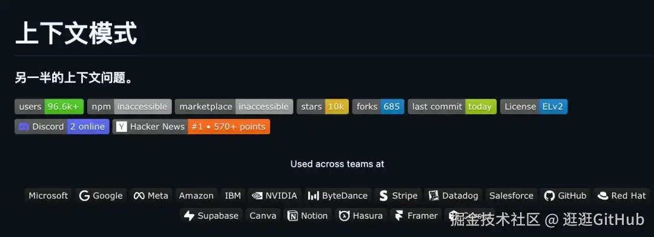Click the Hacker News Y logo icon
This screenshot has width=654, height=237.
121,126
